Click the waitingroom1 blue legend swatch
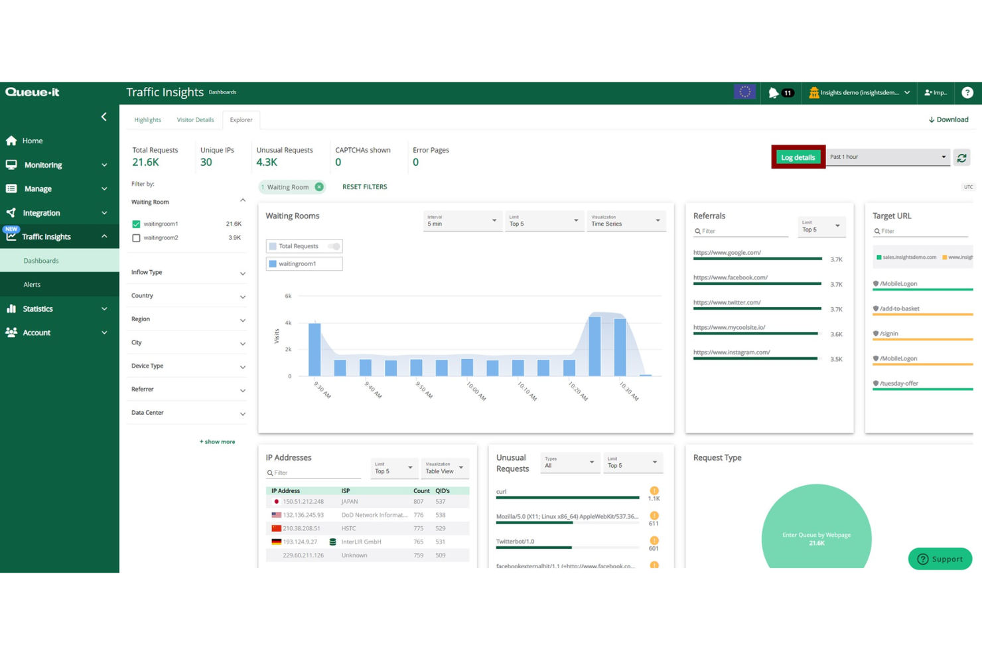The image size is (982, 655). [x=273, y=264]
